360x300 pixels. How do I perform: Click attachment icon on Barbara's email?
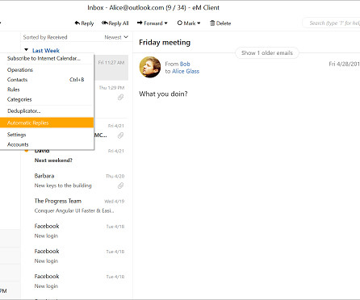point(120,185)
